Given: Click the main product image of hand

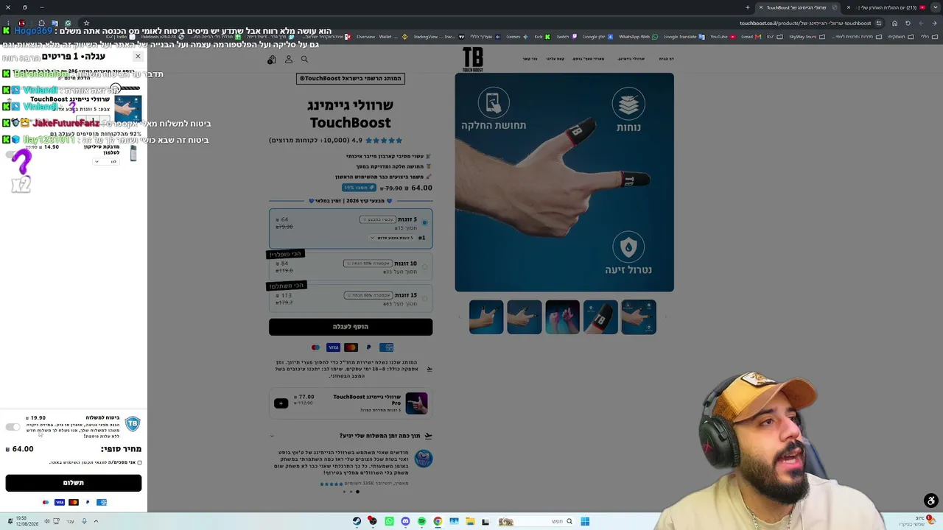Looking at the screenshot, I should click(x=564, y=182).
